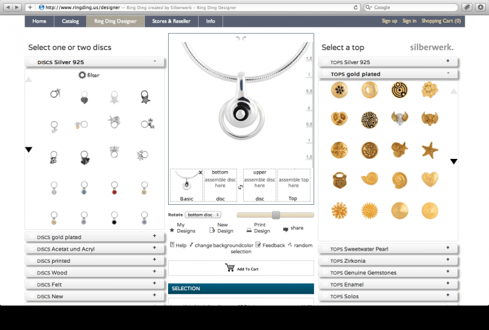Open the Info tab

[x=210, y=21]
